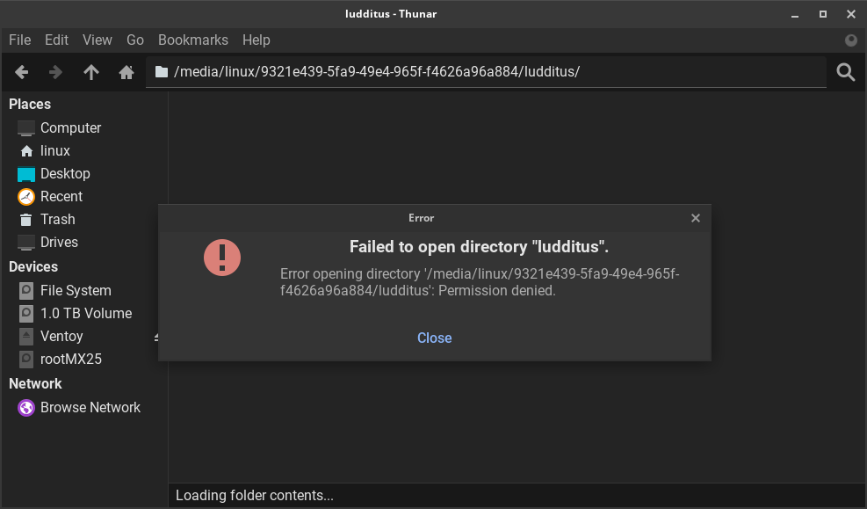Select the 1.0 TB Volume device
The image size is (867, 509).
[x=85, y=313]
